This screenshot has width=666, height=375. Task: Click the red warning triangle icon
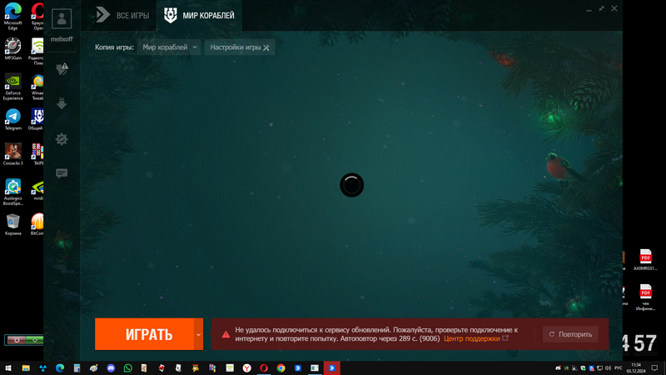pyautogui.click(x=226, y=334)
